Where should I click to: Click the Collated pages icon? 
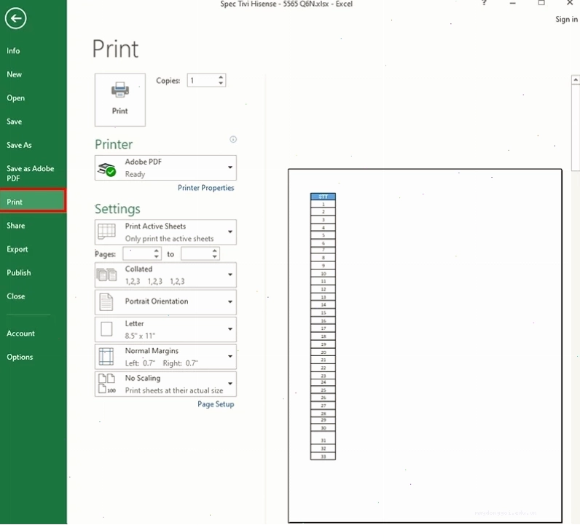(x=106, y=275)
